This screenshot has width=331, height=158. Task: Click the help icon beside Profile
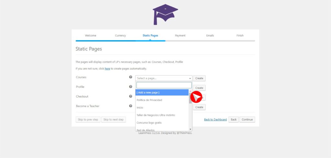tap(131, 87)
